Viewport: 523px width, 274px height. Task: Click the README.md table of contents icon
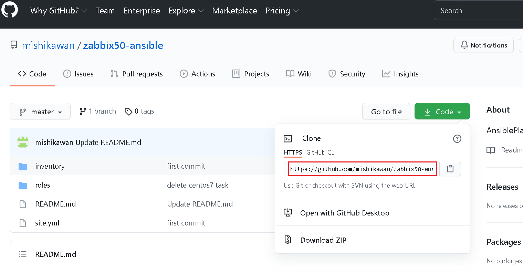(23, 254)
